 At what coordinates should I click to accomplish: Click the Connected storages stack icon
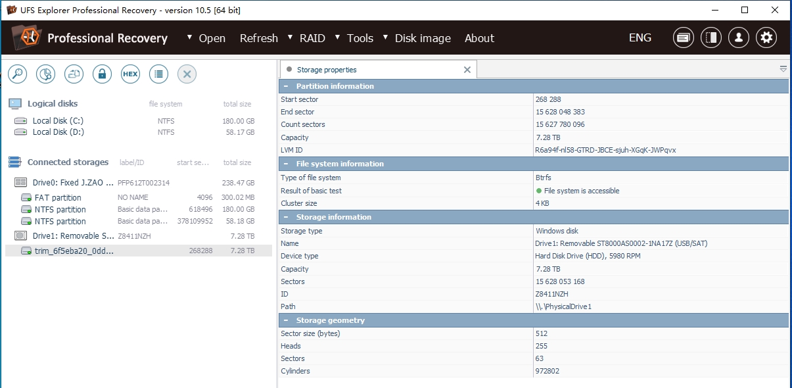[x=15, y=162]
